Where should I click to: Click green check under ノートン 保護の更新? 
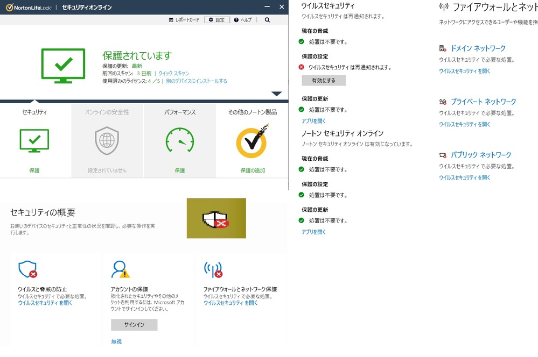(x=301, y=220)
